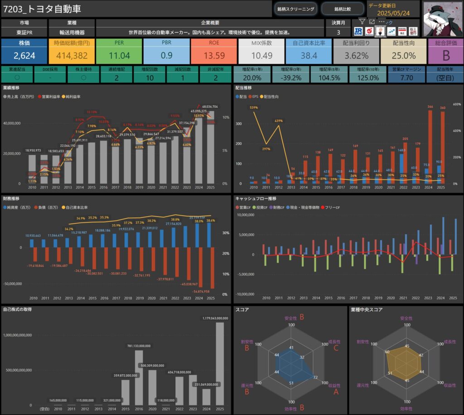Click the 増配率(5年) 104.5% card
464x415 pixels.
pos(329,74)
